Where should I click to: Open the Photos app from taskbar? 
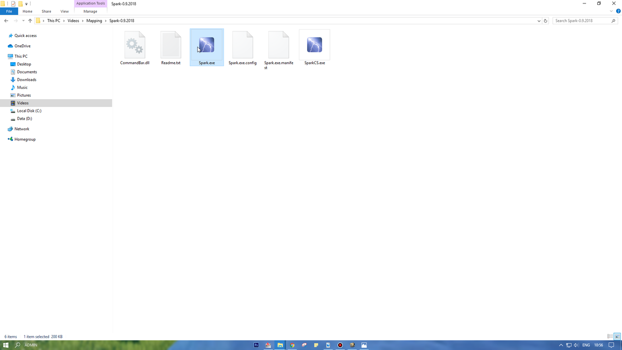tap(364, 345)
